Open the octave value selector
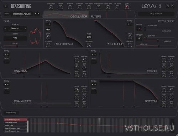This screenshot has height=136, width=178. pos(139,28)
